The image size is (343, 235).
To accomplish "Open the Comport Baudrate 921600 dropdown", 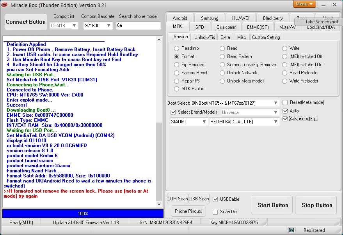I will click(108, 26).
